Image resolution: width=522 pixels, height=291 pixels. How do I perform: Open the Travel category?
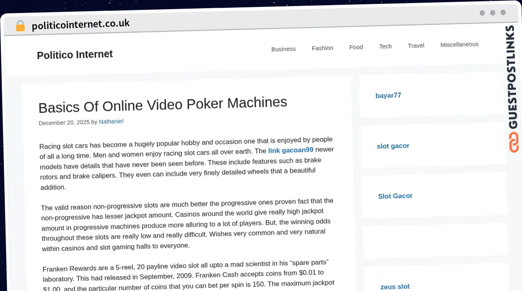(x=416, y=45)
